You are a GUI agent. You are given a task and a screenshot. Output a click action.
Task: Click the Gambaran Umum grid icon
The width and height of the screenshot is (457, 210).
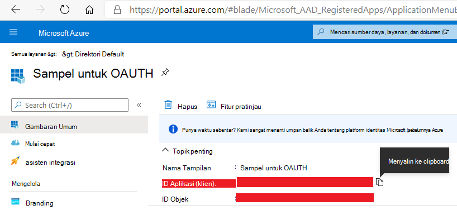pyautogui.click(x=15, y=125)
